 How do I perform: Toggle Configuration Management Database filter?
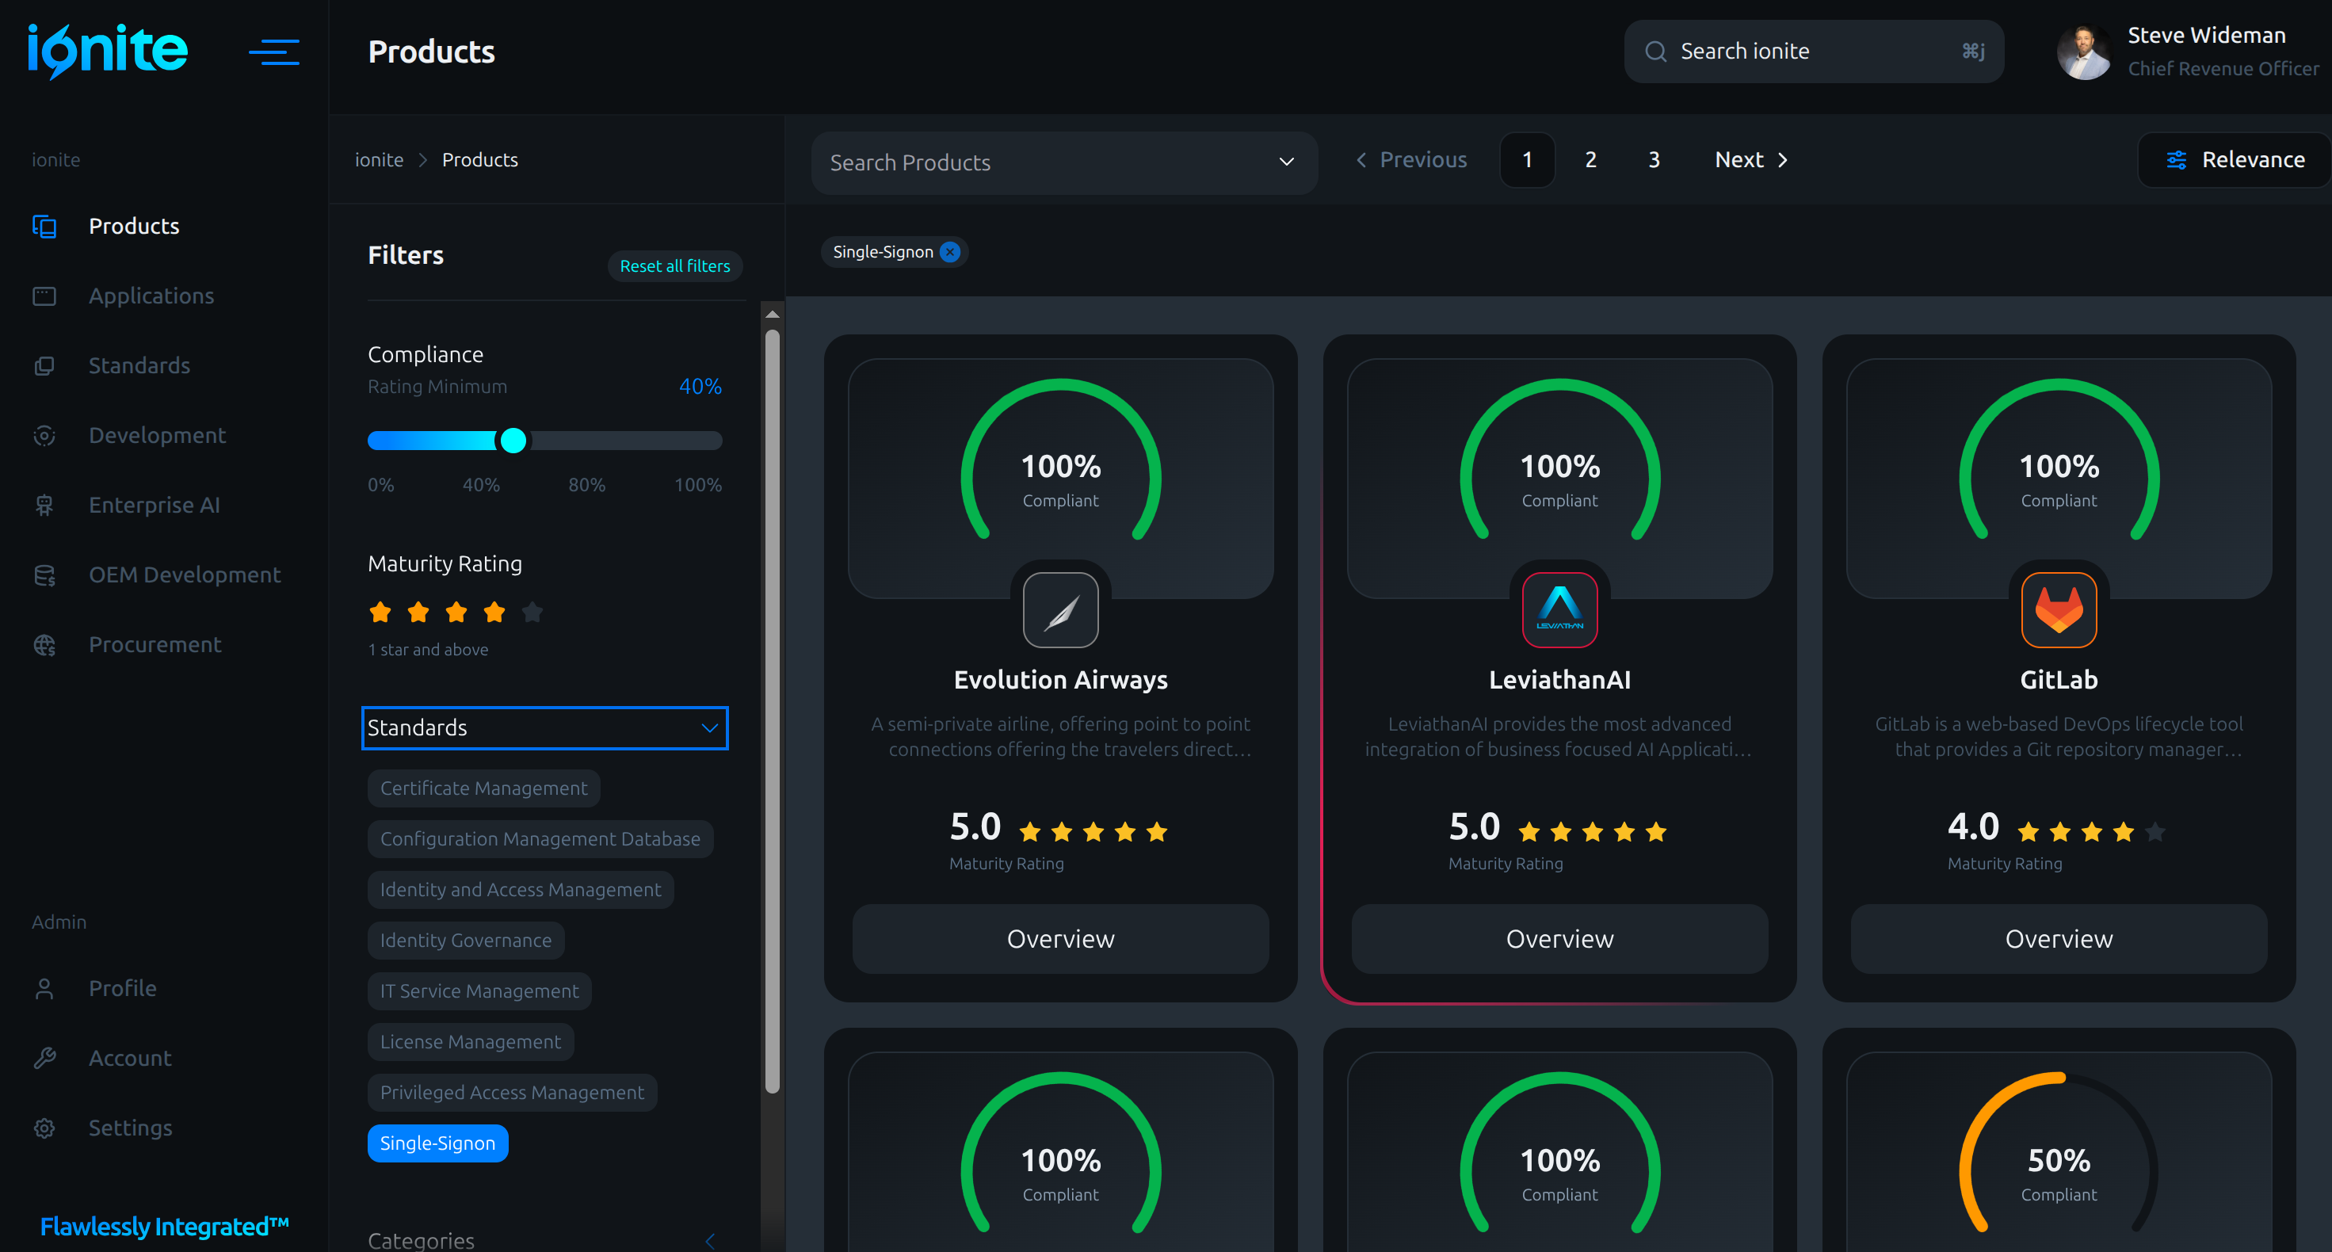pos(540,839)
